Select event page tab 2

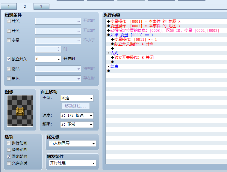coord(25,6)
